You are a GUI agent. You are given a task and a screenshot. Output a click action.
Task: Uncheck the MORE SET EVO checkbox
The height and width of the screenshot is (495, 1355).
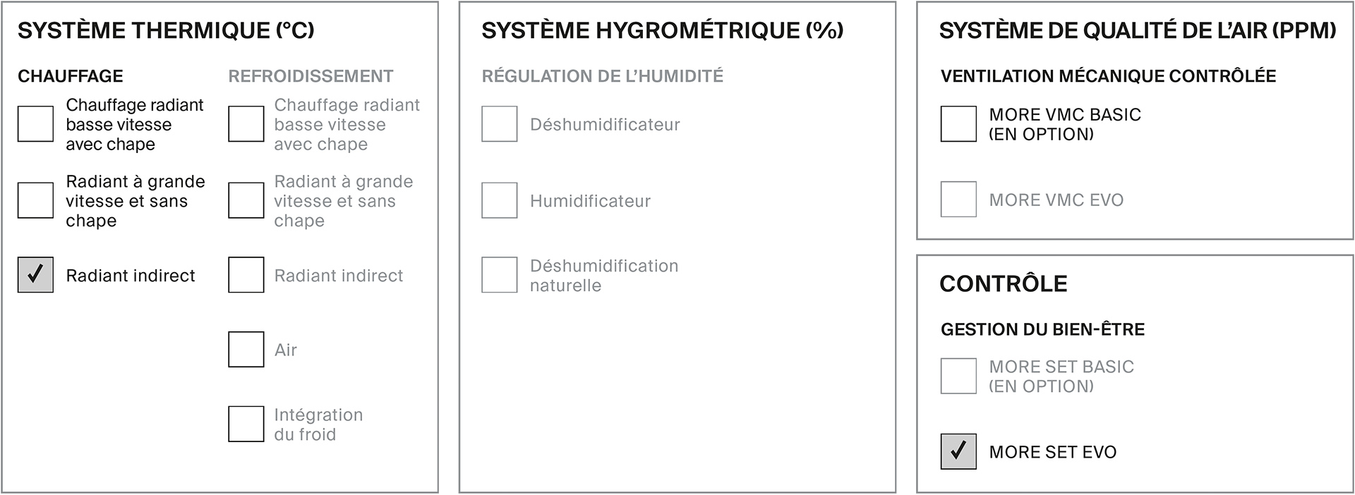click(958, 451)
